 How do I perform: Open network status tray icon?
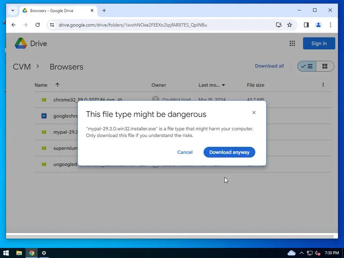309,253
